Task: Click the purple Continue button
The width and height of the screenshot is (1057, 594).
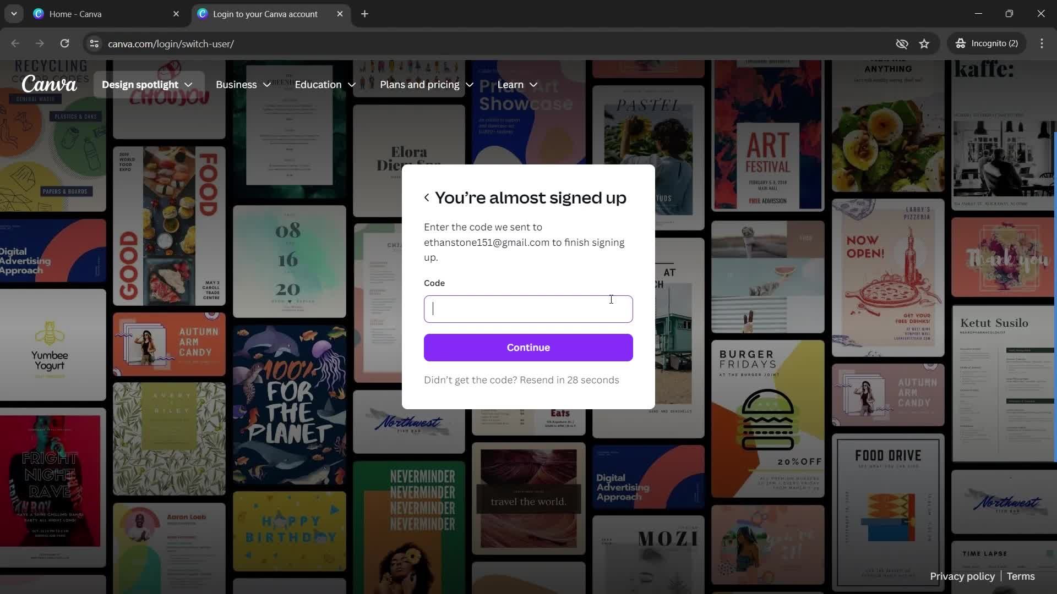Action: pos(528,348)
